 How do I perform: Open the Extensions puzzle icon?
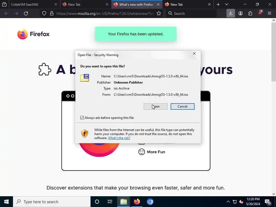250,13
